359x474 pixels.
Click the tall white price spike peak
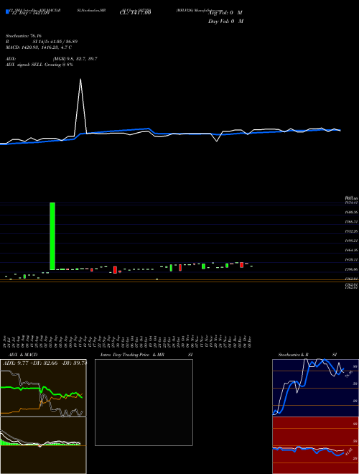(80, 80)
